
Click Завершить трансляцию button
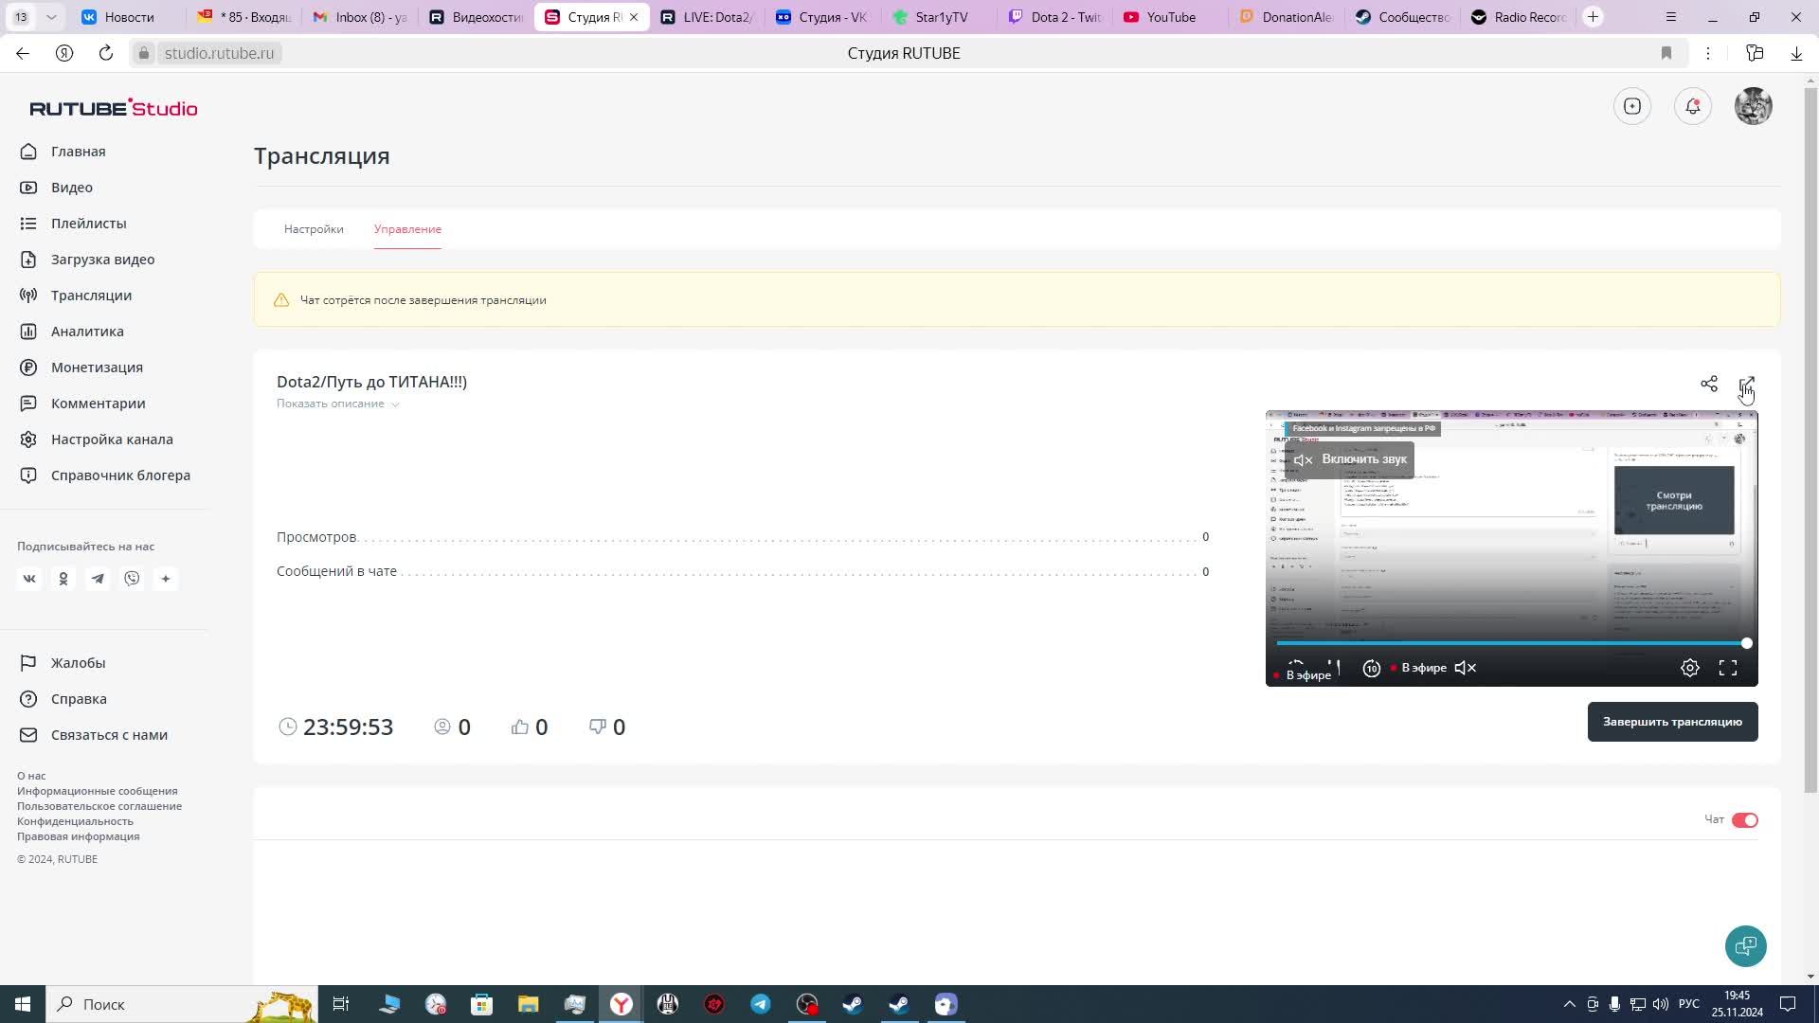pyautogui.click(x=1672, y=722)
